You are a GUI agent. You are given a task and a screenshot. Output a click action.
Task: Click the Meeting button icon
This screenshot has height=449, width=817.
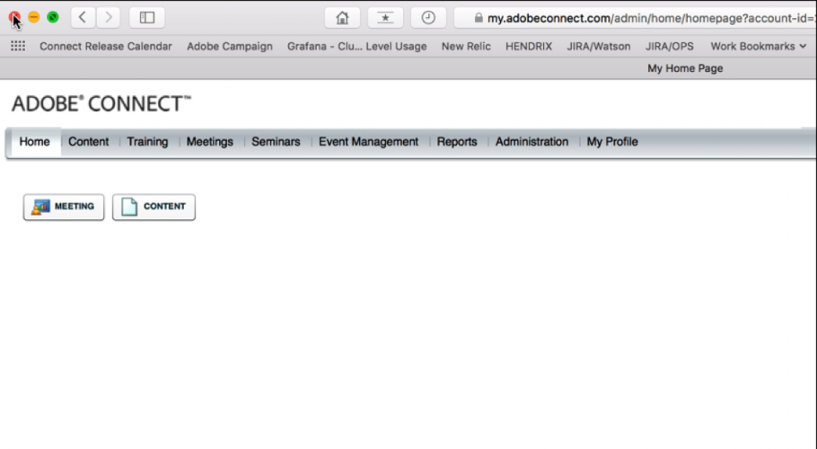tap(40, 207)
